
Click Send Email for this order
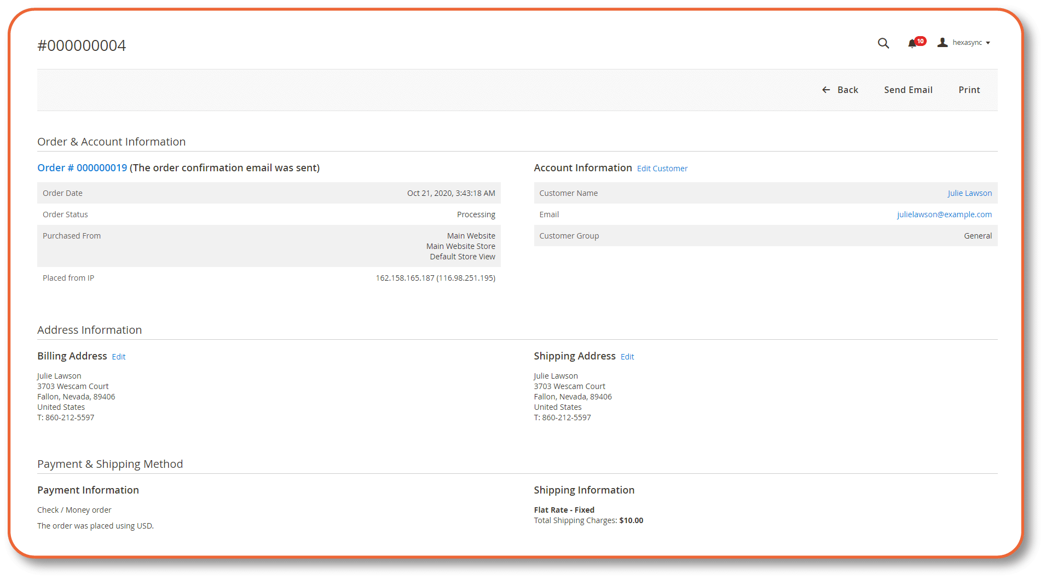pos(908,89)
